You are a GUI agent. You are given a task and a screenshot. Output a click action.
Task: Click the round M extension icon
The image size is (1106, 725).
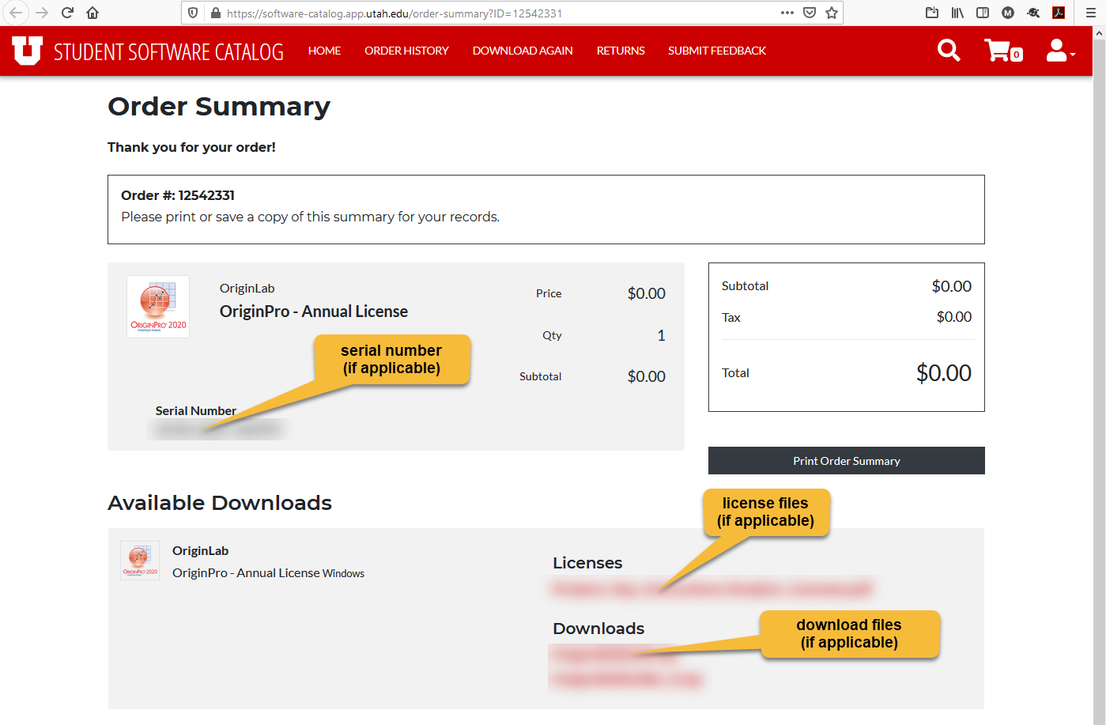(x=1008, y=13)
